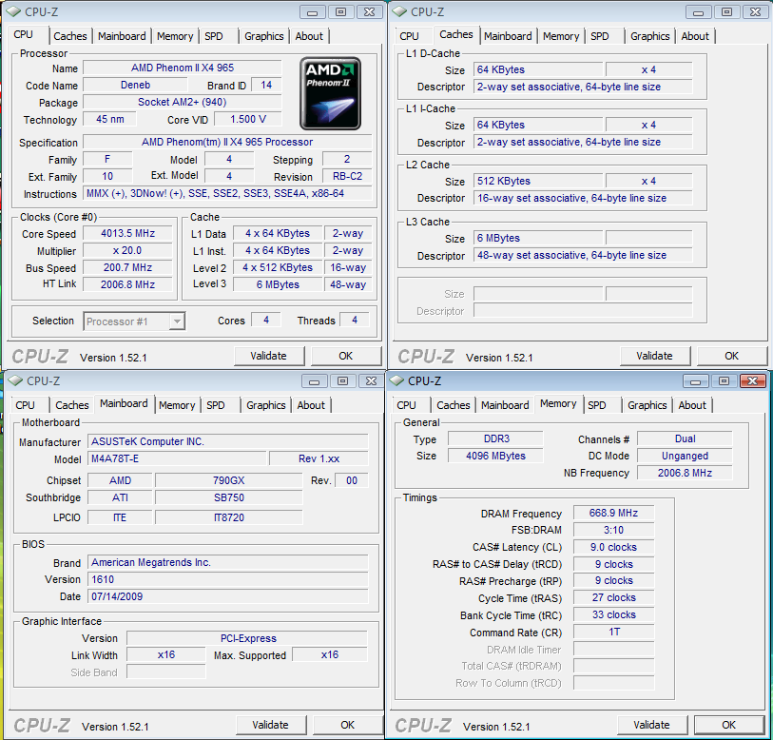Click the Code Name value Deneb
The image size is (773, 740).
(135, 85)
